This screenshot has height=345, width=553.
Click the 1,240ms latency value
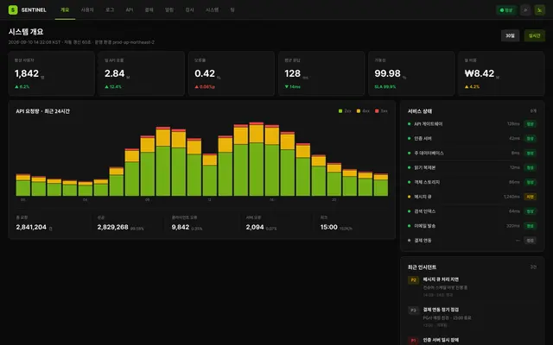point(512,197)
